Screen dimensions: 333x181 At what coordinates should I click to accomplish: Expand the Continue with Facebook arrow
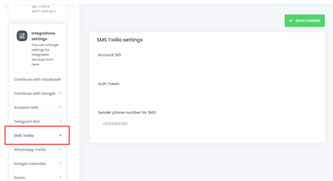click(60, 79)
